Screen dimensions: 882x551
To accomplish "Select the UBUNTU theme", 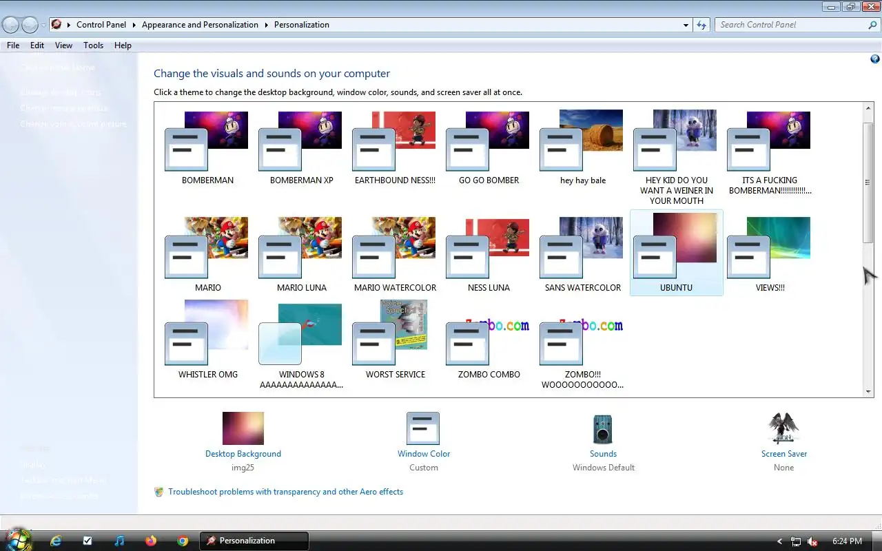I will pyautogui.click(x=676, y=253).
